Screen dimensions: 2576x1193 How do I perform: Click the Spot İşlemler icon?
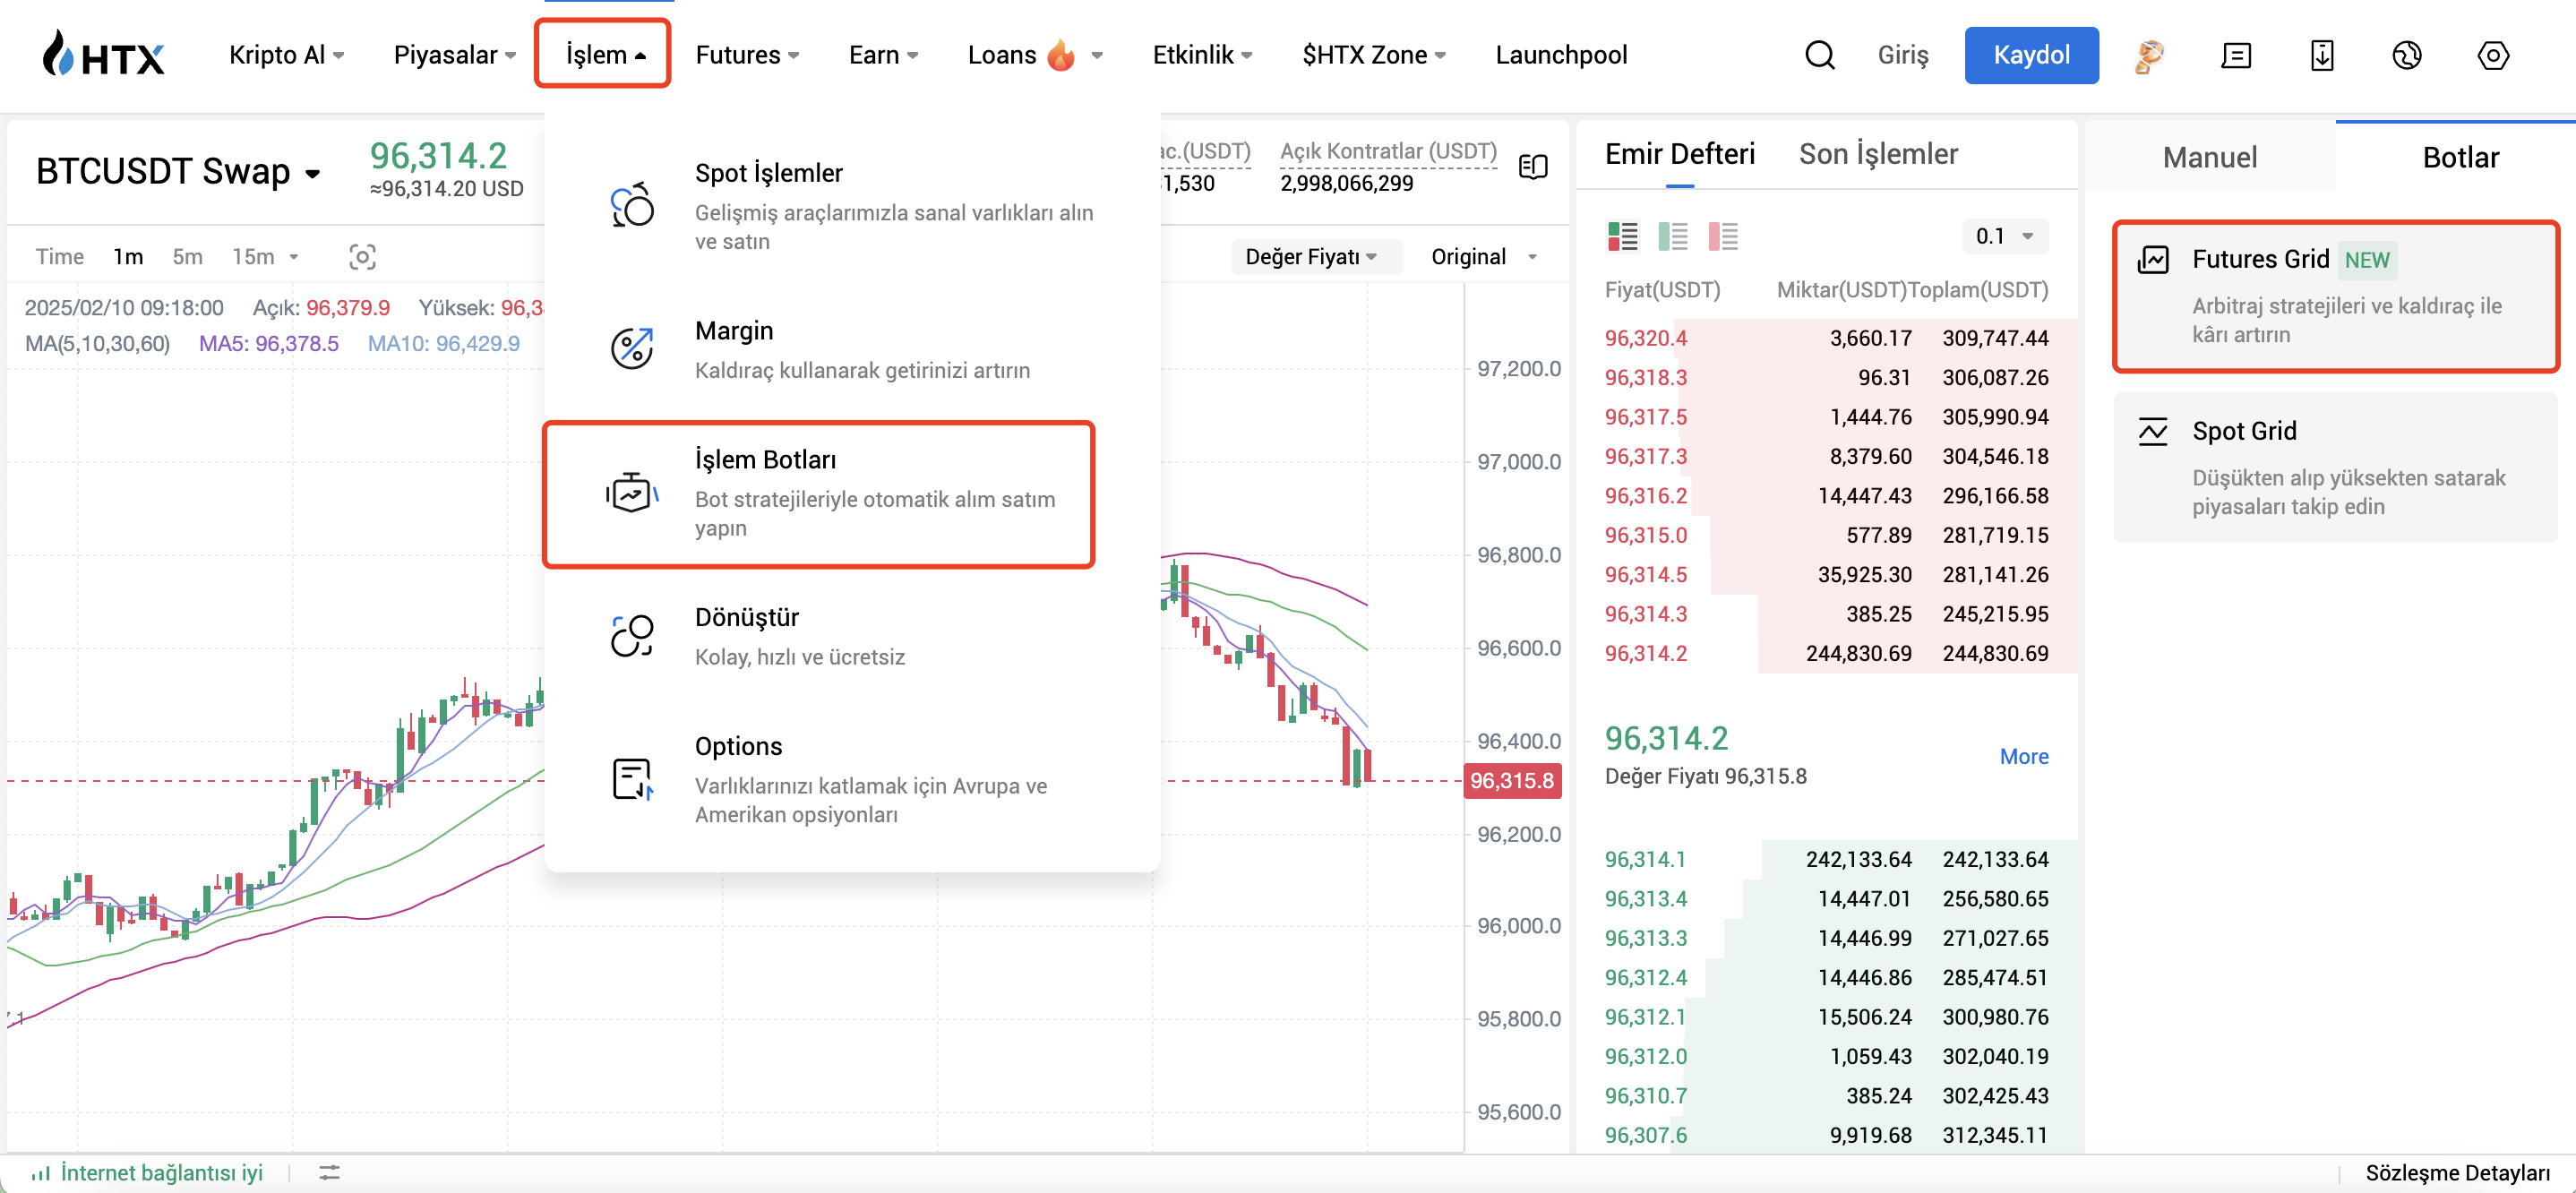(x=632, y=205)
